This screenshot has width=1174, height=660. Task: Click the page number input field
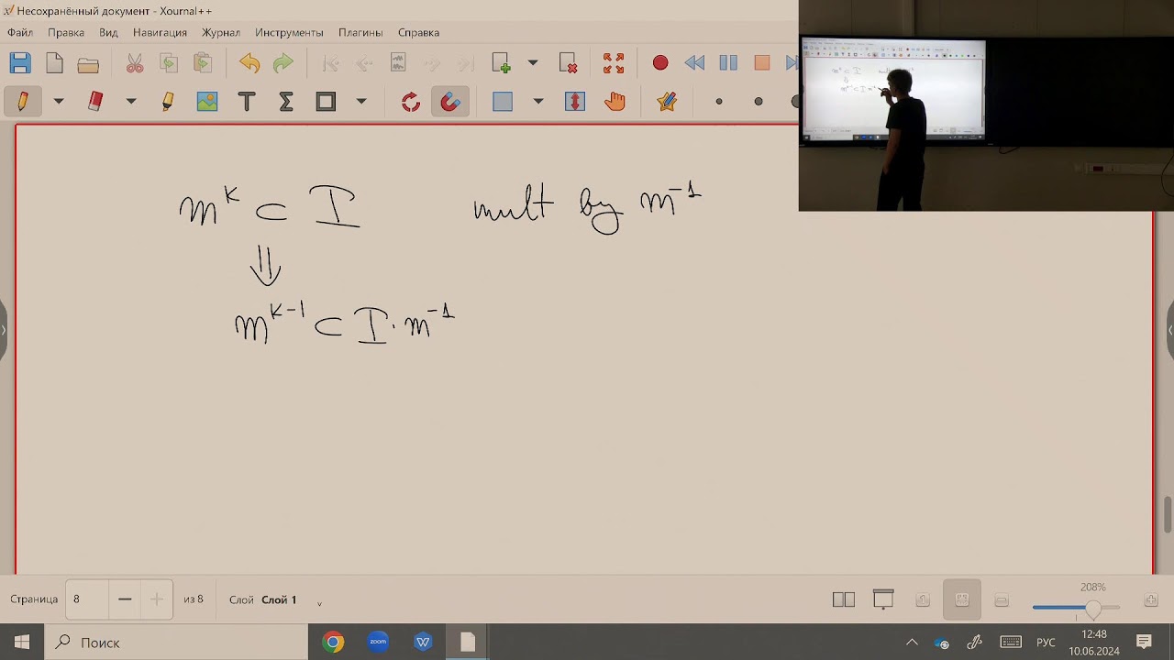(x=87, y=599)
